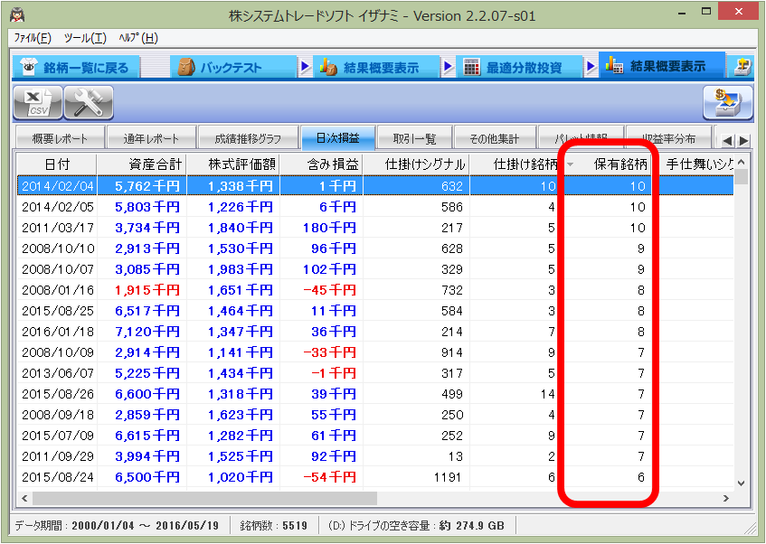Click the 保有銘柄 column header
Image resolution: width=766 pixels, height=544 pixels.
point(609,164)
